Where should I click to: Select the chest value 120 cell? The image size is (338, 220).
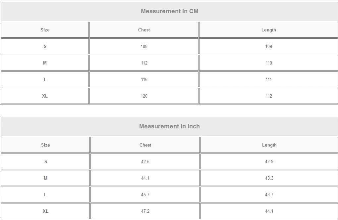pos(144,96)
